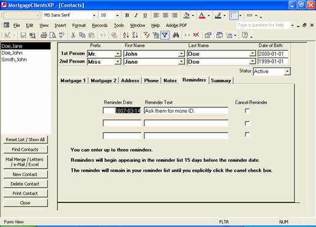Sort records descending Z to A
This screenshot has height=227, width=316.
(x=135, y=35)
